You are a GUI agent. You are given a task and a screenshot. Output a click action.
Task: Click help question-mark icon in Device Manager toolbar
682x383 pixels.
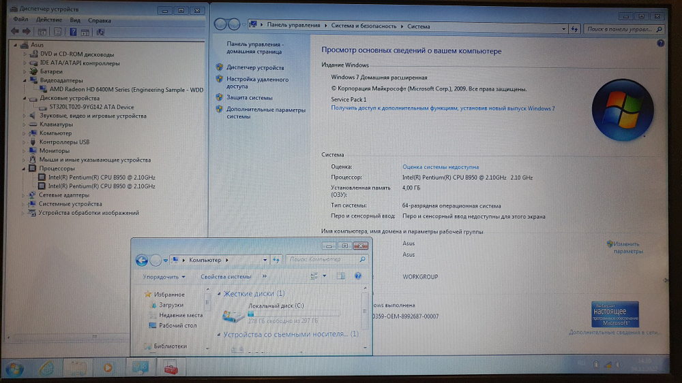tap(73, 32)
